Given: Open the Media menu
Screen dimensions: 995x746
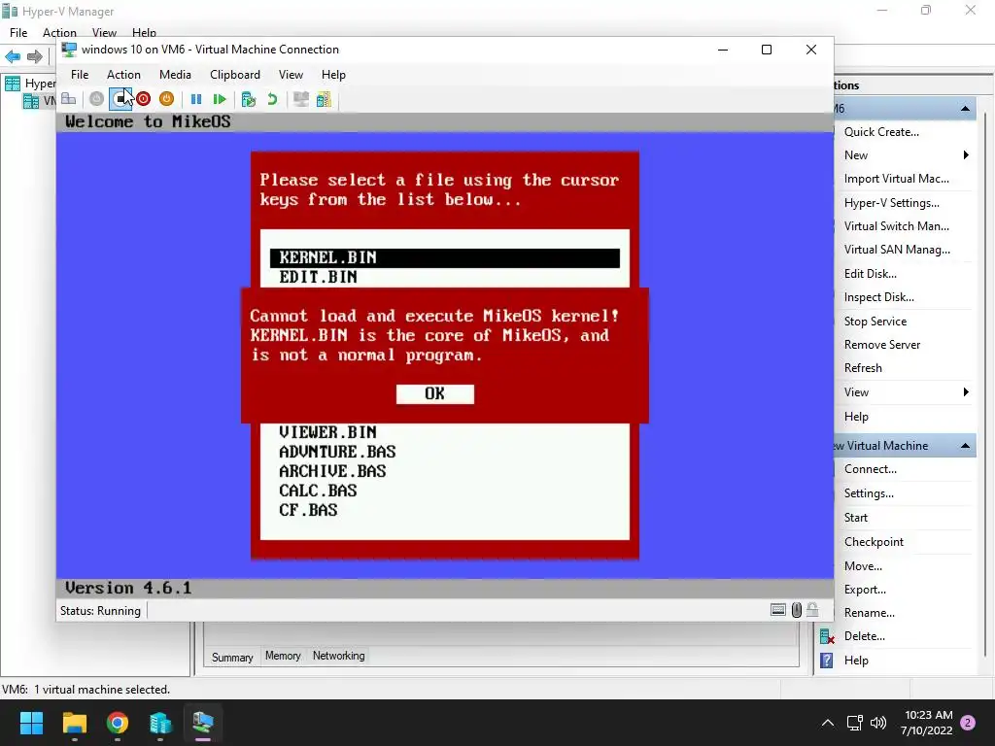Looking at the screenshot, I should click(x=175, y=75).
